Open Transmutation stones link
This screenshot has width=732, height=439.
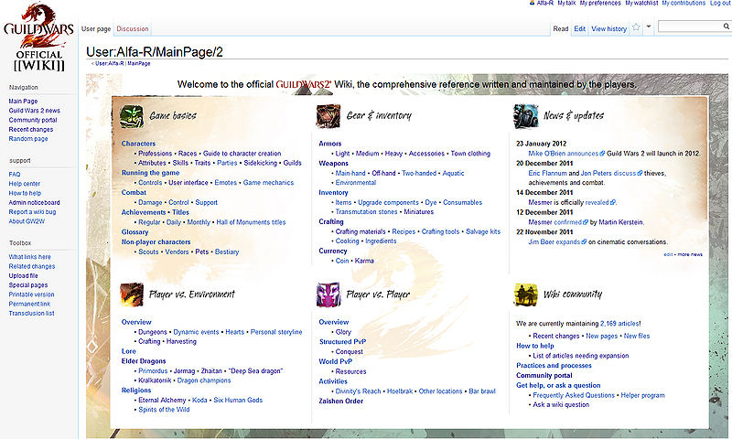tap(367, 212)
